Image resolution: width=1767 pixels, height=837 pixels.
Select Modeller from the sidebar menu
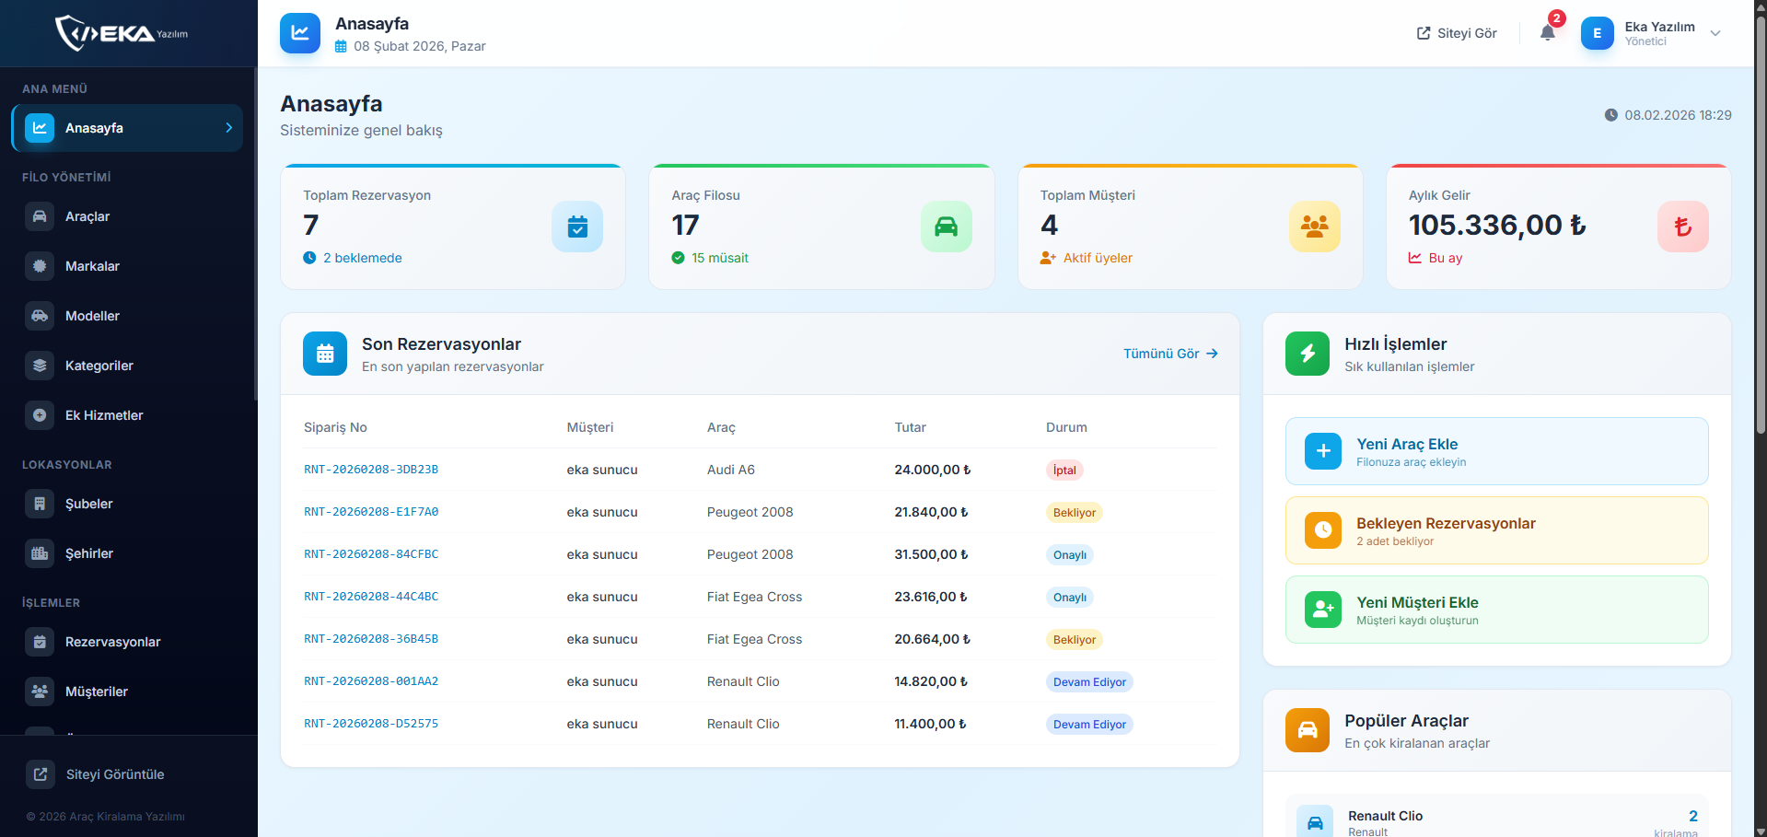pos(92,316)
